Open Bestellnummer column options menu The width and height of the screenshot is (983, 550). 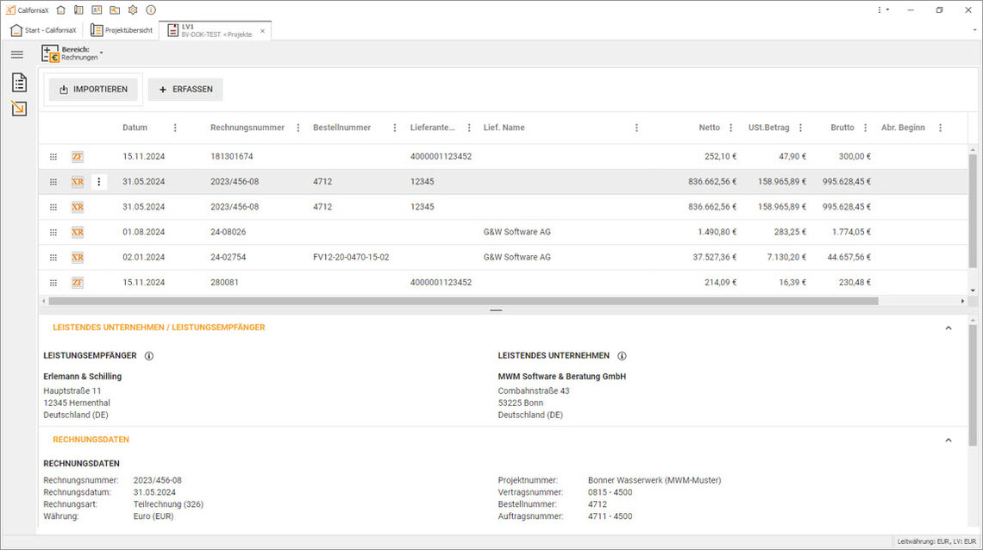tap(394, 128)
